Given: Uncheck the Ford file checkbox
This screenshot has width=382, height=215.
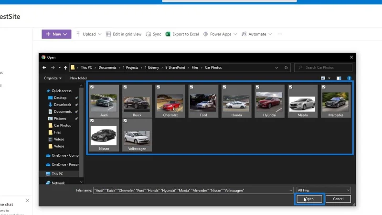Looking at the screenshot, I should 191,87.
